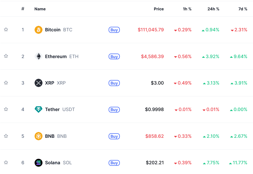Click the Tether green logo icon
The width and height of the screenshot is (253, 174).
[x=39, y=110]
